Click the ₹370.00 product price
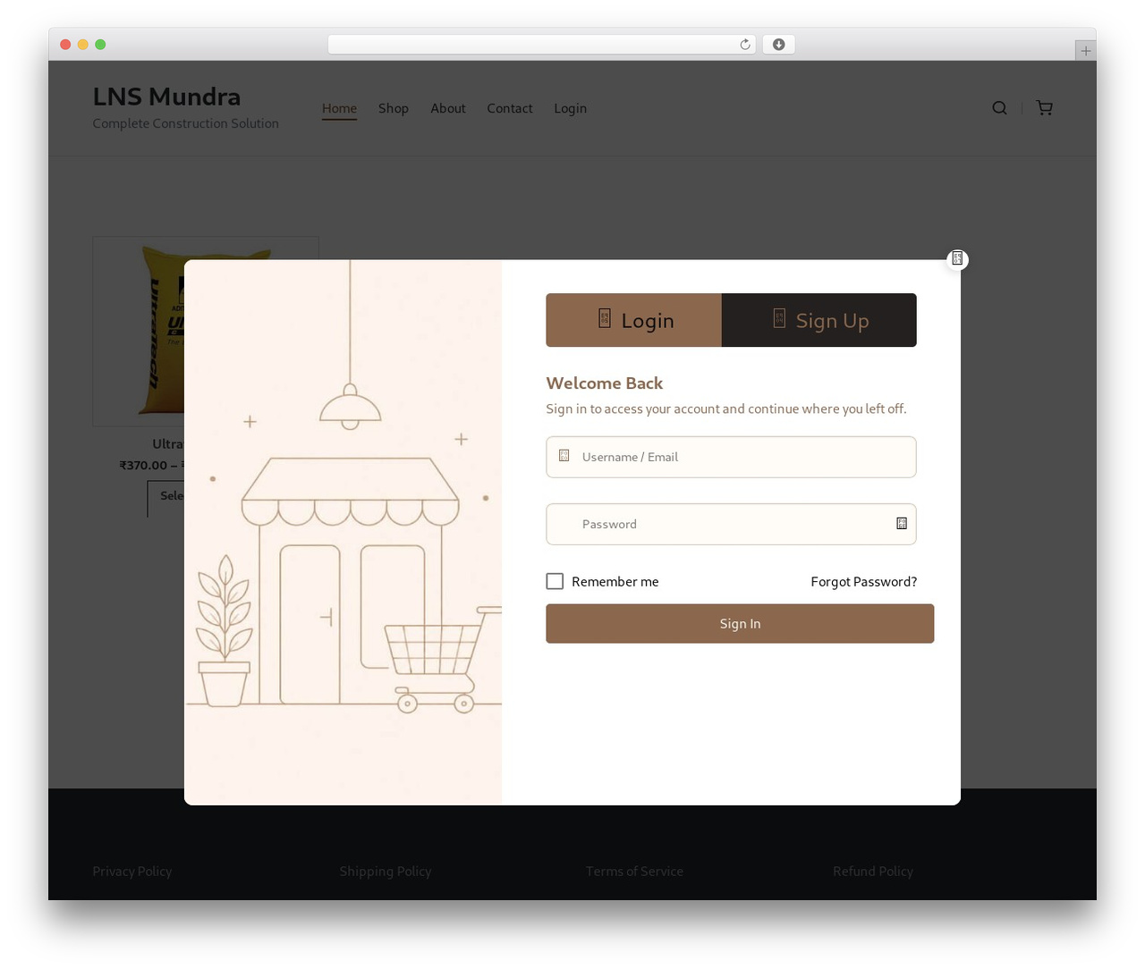The image size is (1145, 969). [143, 466]
